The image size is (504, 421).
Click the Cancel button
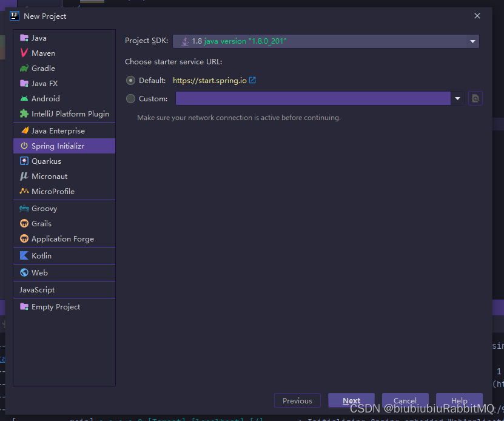point(405,400)
